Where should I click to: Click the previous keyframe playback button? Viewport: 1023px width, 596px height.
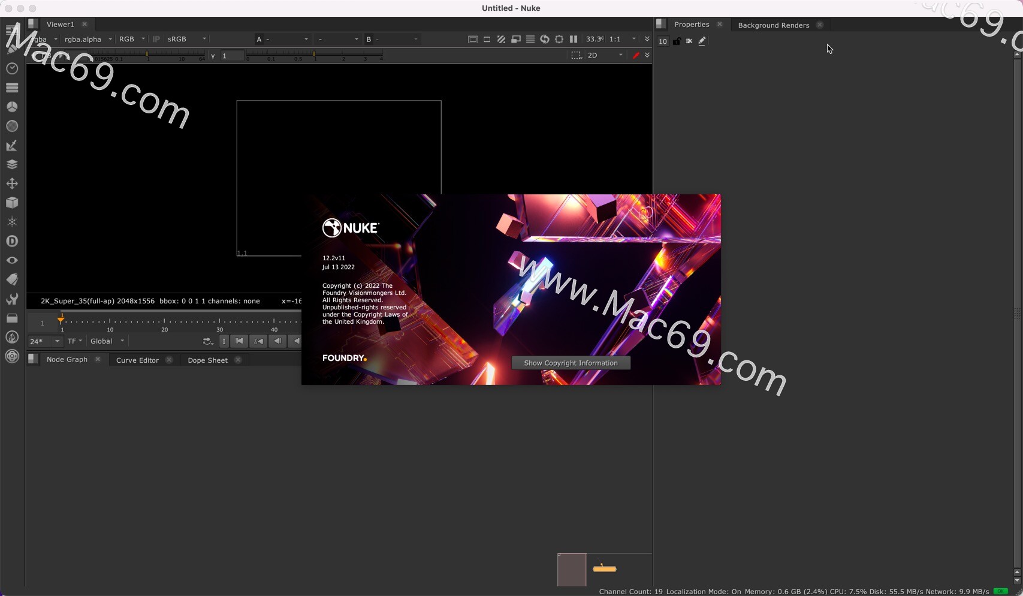click(258, 341)
